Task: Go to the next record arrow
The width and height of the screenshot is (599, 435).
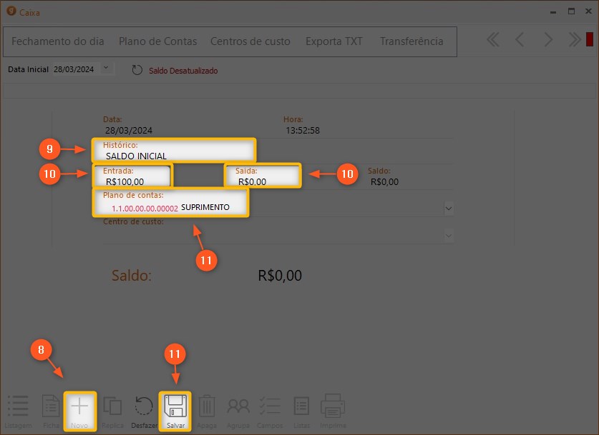Action: click(547, 40)
